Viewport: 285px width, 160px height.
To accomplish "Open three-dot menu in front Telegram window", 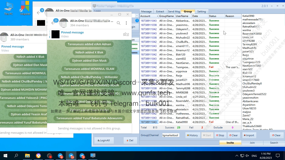I will point(126,23).
